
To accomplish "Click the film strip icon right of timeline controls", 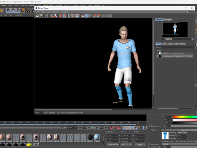I will 145,128.
